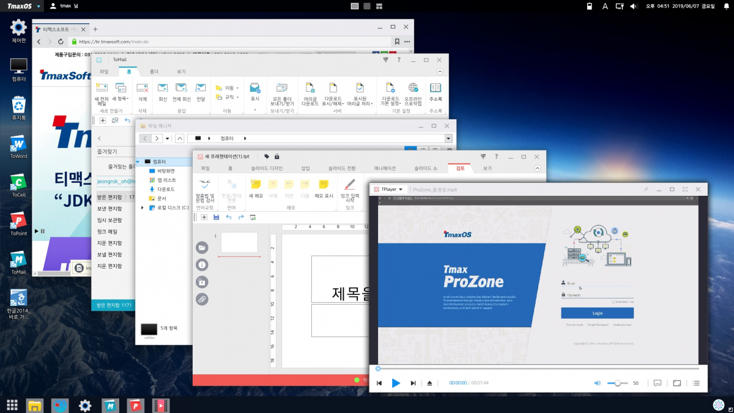This screenshot has width=734, height=413.
Task: Click the save icon in ToPoint quick toolbar
Action: tap(217, 217)
